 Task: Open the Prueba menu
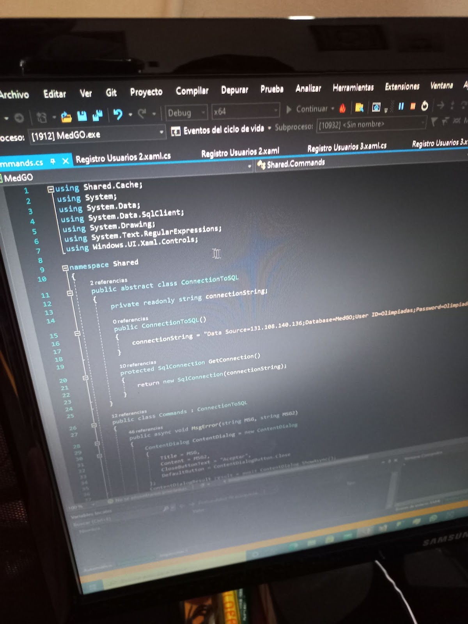272,89
